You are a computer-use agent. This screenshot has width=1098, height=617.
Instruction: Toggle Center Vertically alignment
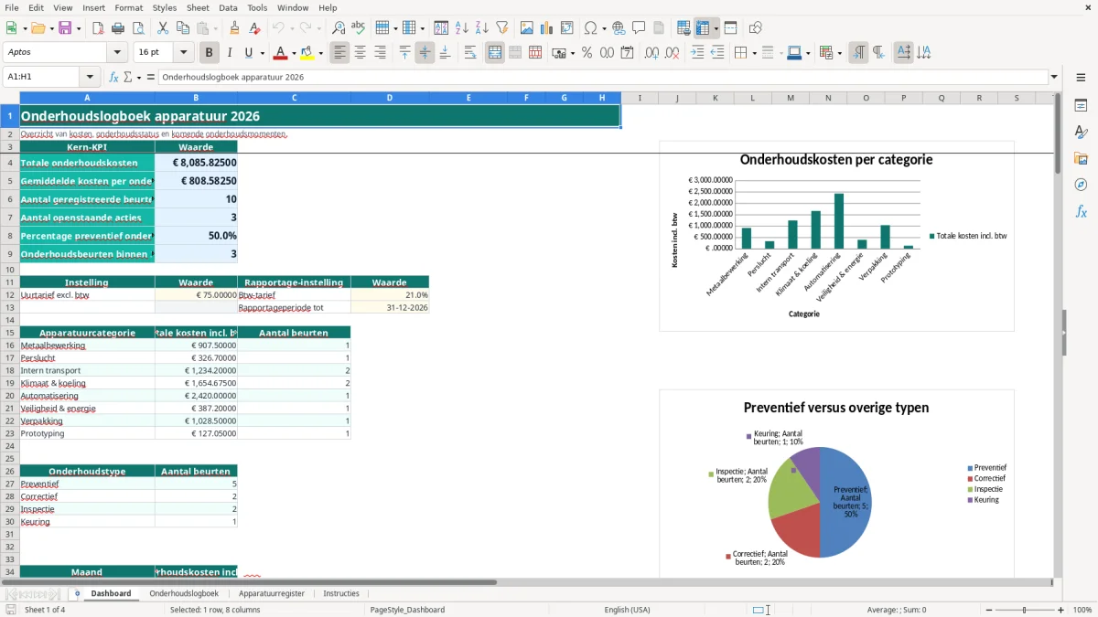[x=425, y=53]
